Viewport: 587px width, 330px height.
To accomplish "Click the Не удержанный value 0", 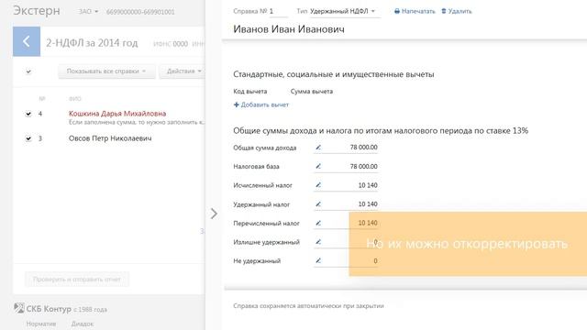I will (x=375, y=260).
